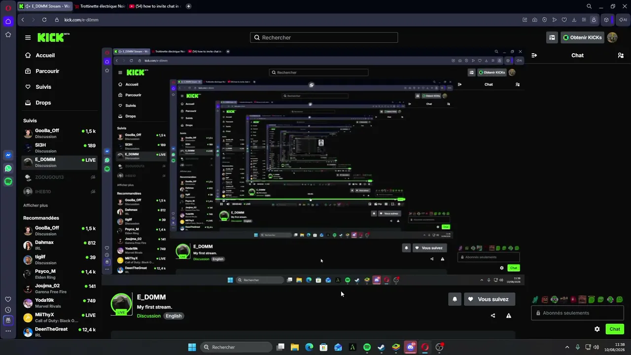Show hidden system tray icons
The image size is (631, 355).
567,347
